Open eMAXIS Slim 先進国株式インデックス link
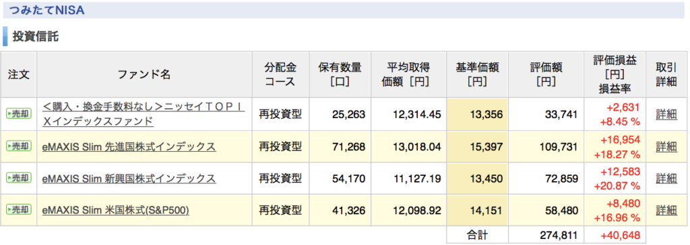 click(129, 147)
